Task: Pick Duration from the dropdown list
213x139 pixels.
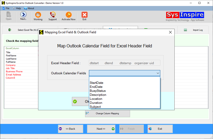Action: click(x=124, y=103)
